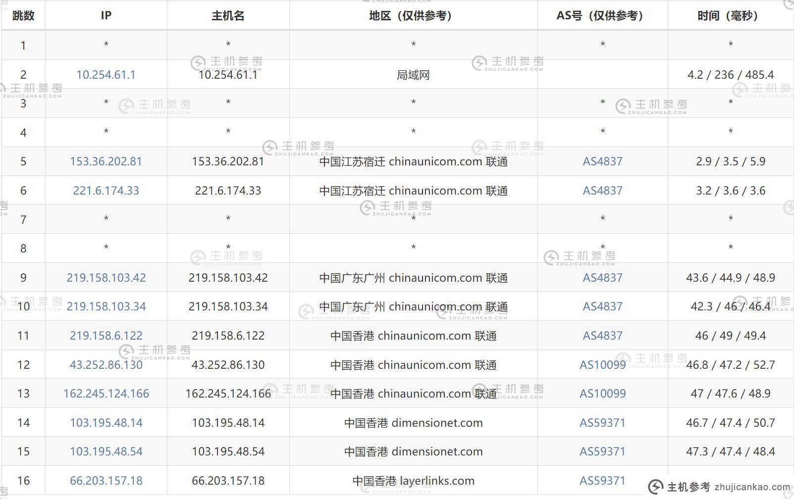The image size is (794, 499).
Task: Select hostname cell 153.36.202.81
Action: (x=228, y=161)
